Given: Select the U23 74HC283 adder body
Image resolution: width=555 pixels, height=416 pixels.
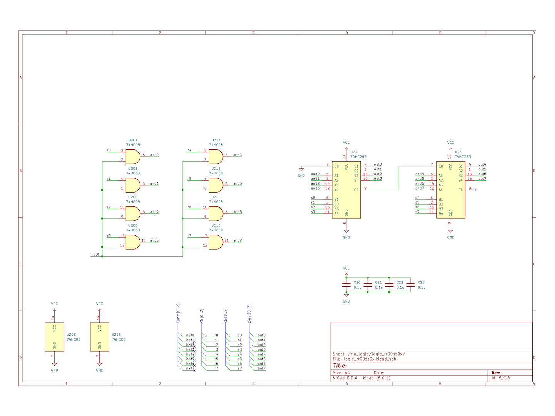Looking at the screenshot, I should (x=451, y=190).
